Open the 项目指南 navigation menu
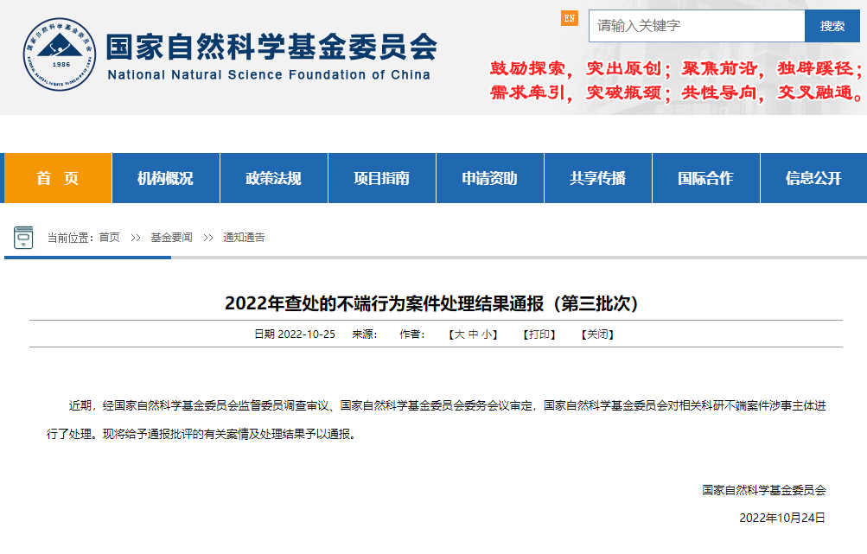 pos(381,178)
